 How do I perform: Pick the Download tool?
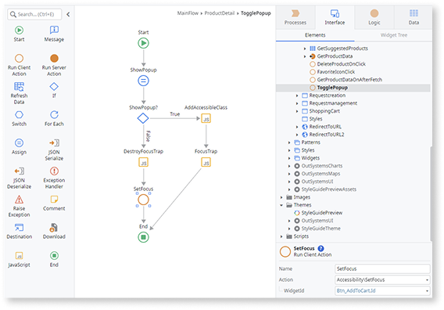coord(54,231)
